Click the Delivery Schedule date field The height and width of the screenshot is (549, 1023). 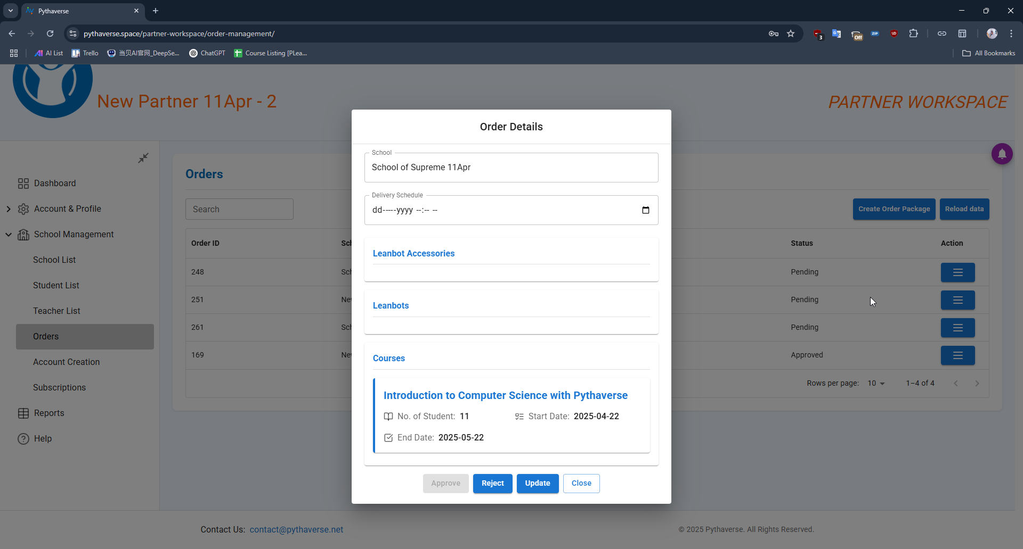click(x=511, y=210)
